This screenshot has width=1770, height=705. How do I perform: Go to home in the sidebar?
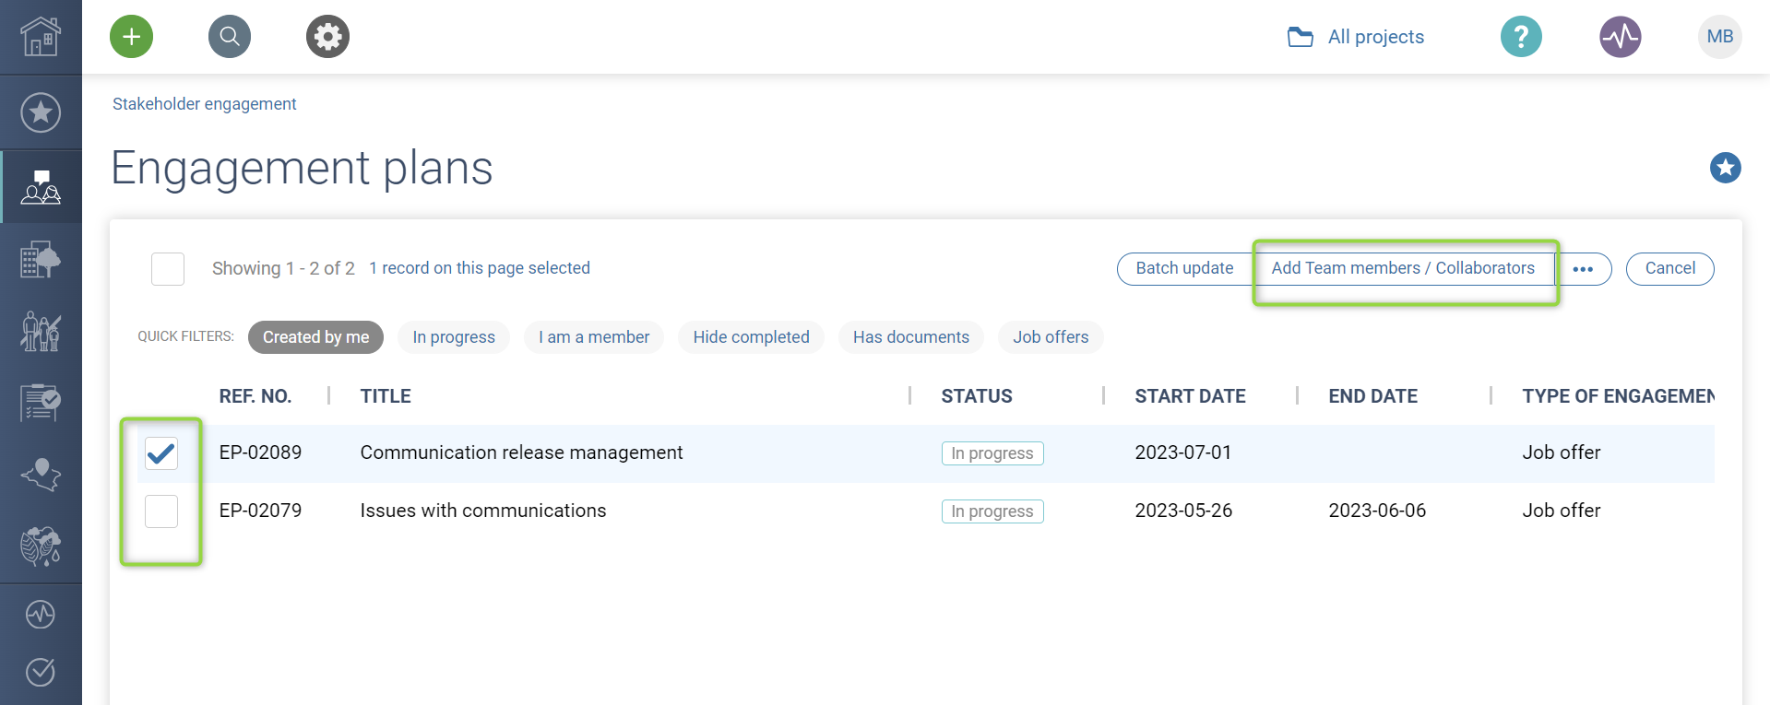41,37
